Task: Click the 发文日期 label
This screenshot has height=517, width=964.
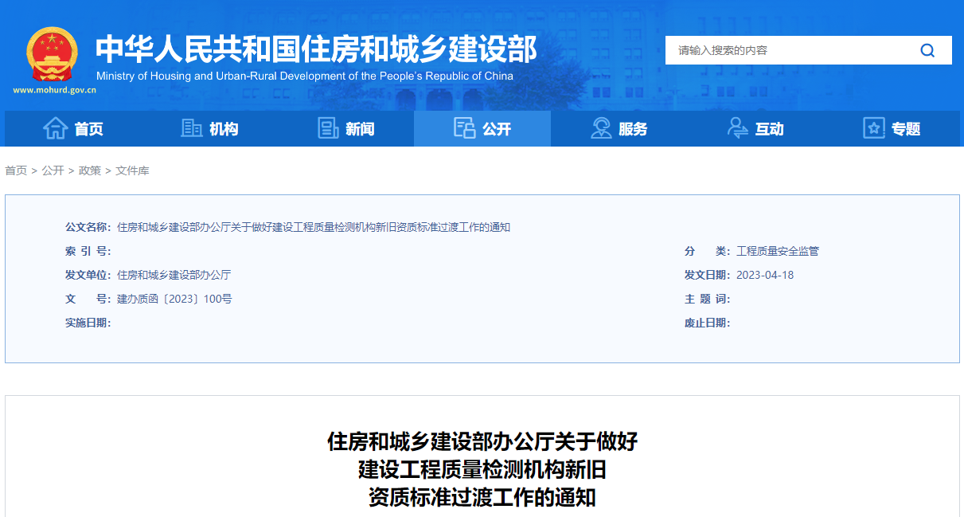Action: [707, 275]
